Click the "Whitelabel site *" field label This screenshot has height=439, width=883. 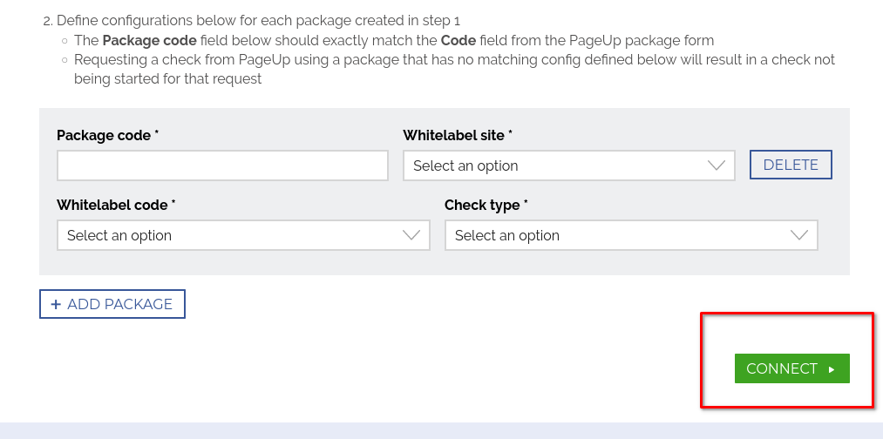tap(458, 135)
